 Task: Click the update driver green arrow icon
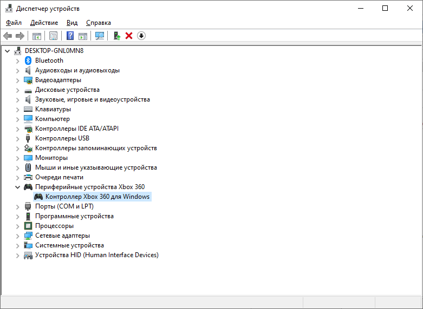[x=116, y=36]
